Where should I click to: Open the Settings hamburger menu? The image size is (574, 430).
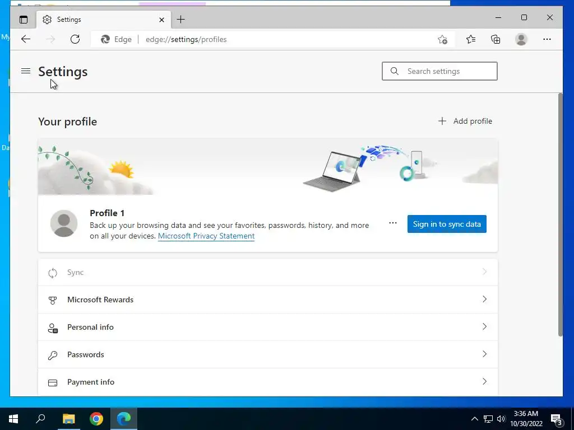pyautogui.click(x=26, y=71)
